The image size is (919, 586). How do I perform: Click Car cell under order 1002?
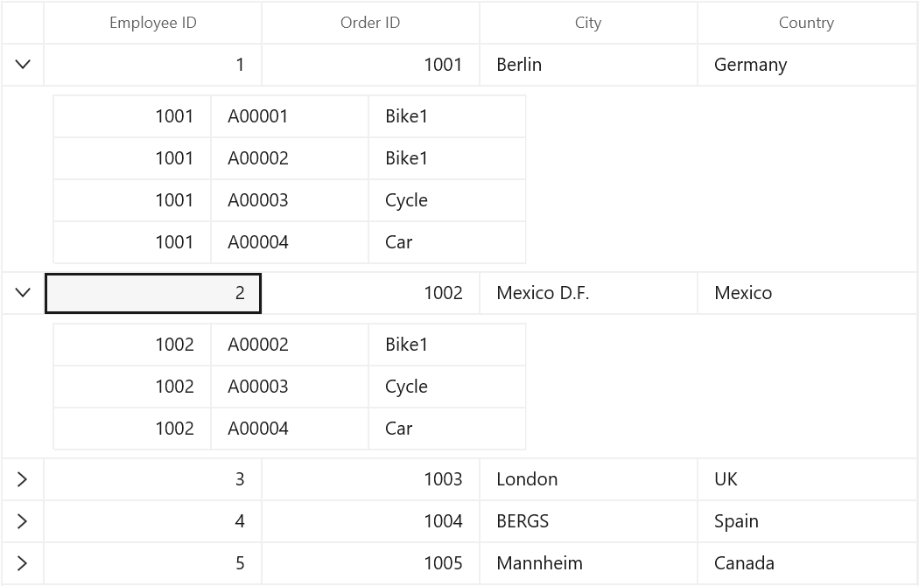point(447,429)
